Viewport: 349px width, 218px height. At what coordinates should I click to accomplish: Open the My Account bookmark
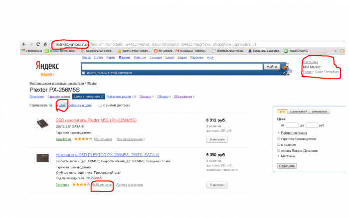163,51
